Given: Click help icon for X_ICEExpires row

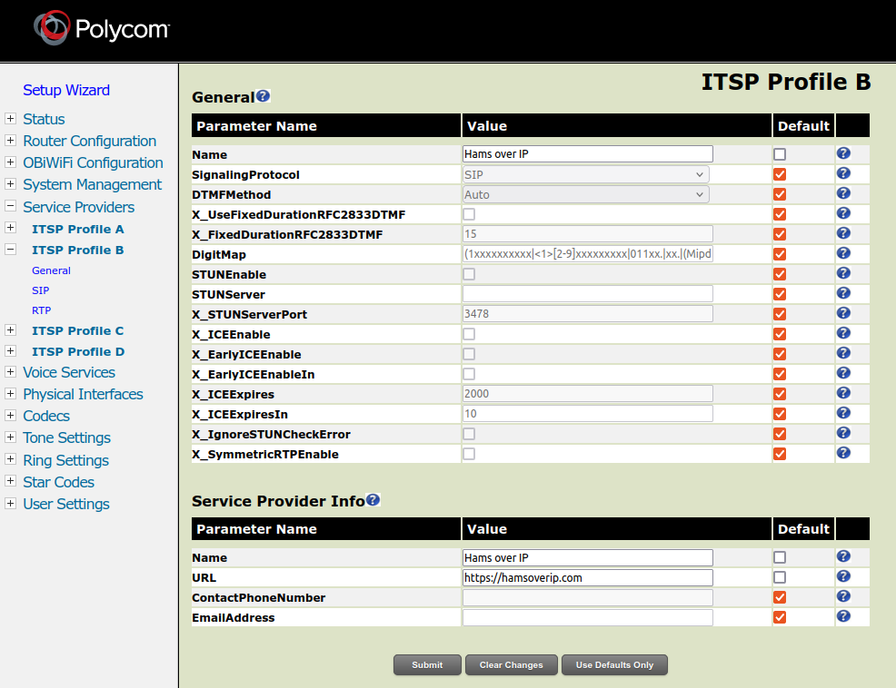Looking at the screenshot, I should [843, 393].
